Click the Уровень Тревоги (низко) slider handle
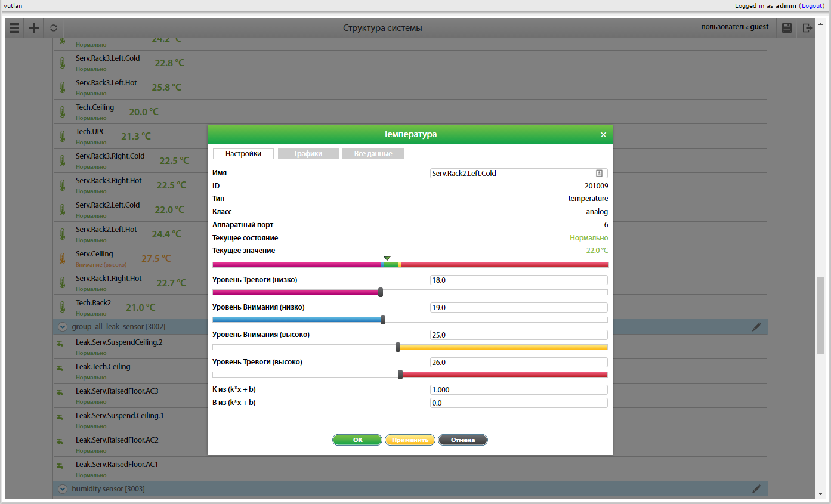Image resolution: width=831 pixels, height=504 pixels. [x=381, y=292]
